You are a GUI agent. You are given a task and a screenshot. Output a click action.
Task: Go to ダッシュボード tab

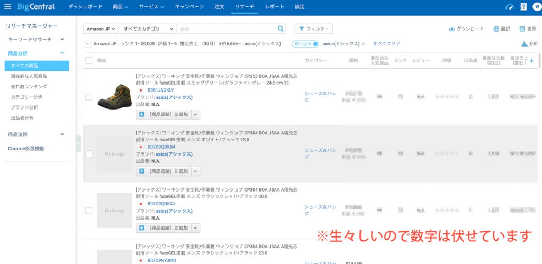click(85, 7)
